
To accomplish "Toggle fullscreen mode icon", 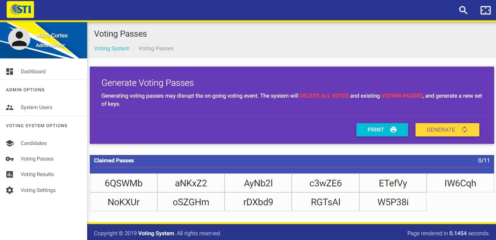I will tap(485, 10).
